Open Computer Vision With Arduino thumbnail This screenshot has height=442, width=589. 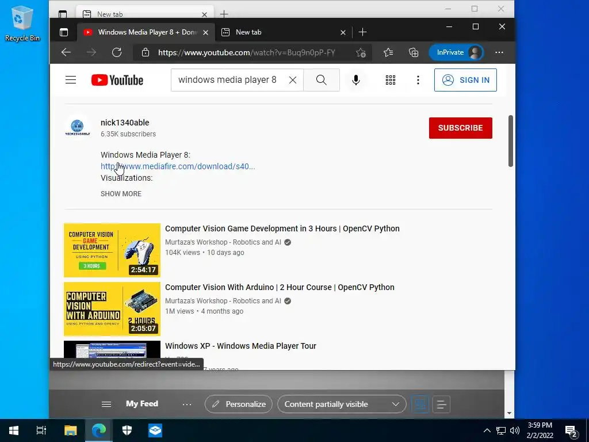click(x=112, y=309)
